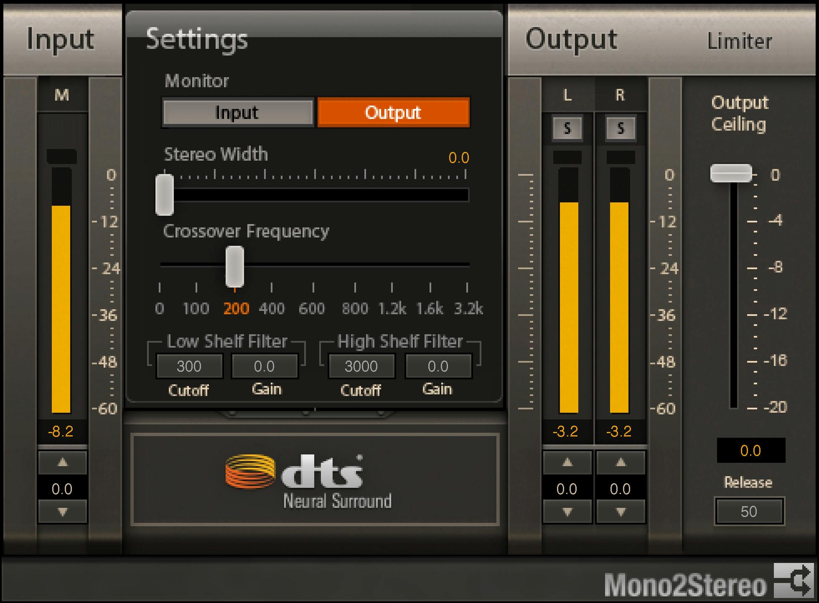Click the input gain down arrow

click(63, 512)
